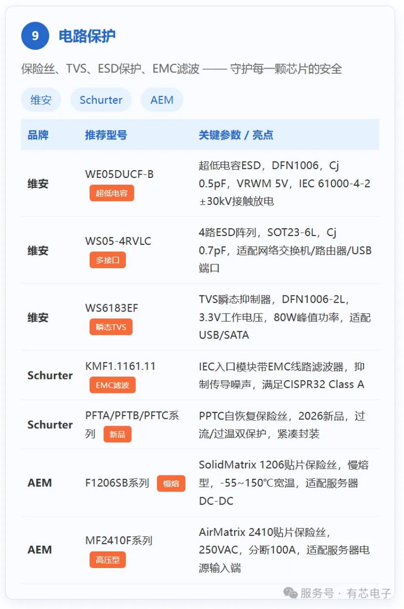Click the 4路ESD阵列 SOT23-6L description
This screenshot has width=404, height=609.
click(285, 250)
